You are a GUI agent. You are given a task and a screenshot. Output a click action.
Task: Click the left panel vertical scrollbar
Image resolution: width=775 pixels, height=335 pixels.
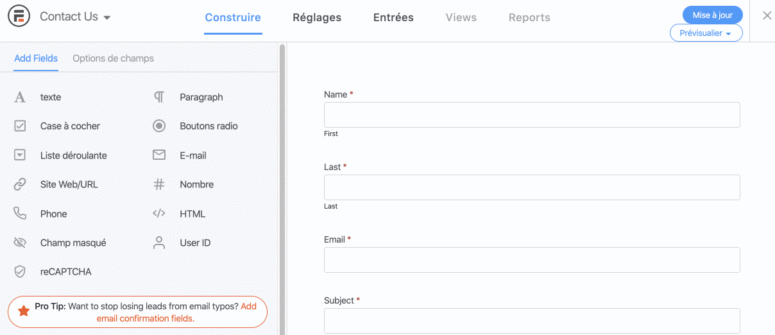click(282, 189)
